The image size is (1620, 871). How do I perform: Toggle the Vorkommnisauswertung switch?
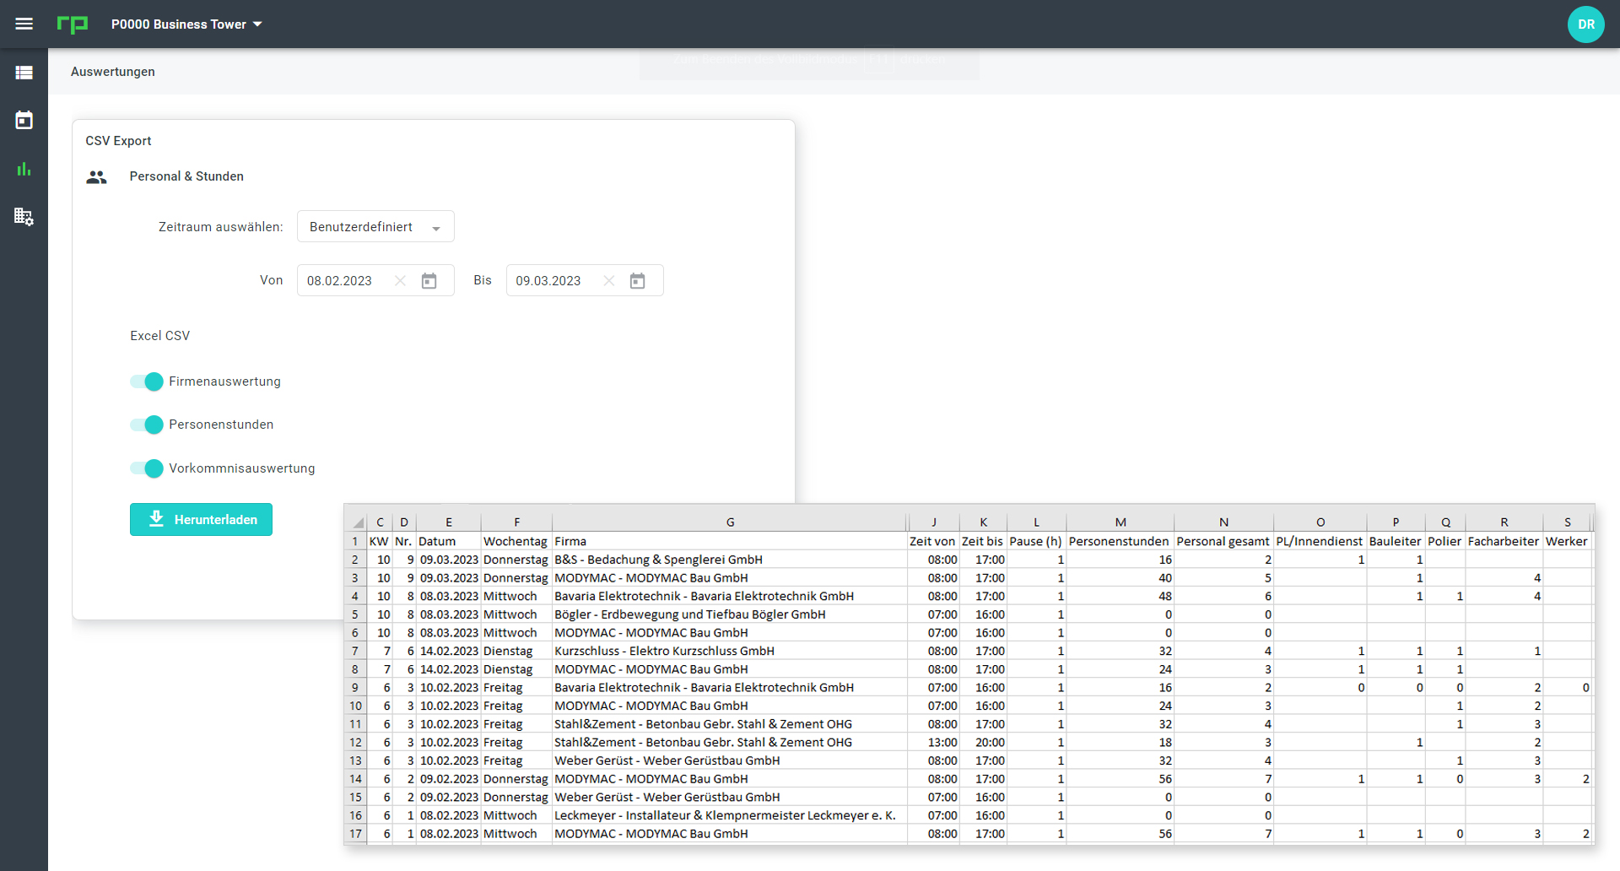point(147,468)
